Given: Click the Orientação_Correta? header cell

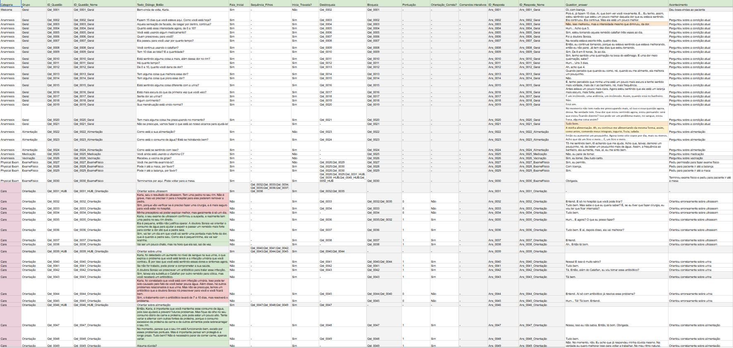Looking at the screenshot, I should click(444, 5).
